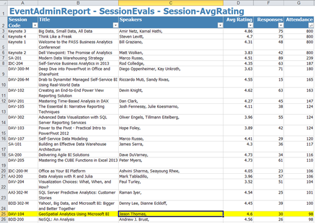Click the 'Raman Iyer,' cell

coord(171,195)
